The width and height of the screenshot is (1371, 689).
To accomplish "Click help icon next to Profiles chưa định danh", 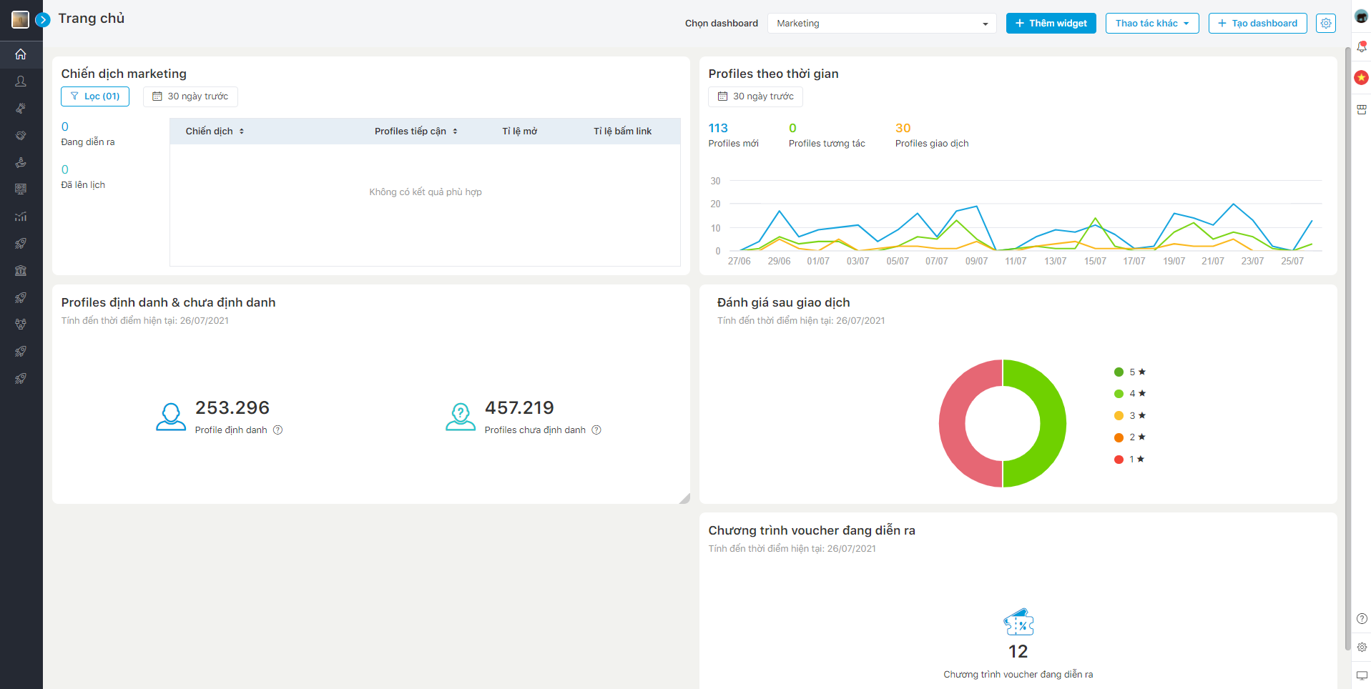I will [596, 430].
